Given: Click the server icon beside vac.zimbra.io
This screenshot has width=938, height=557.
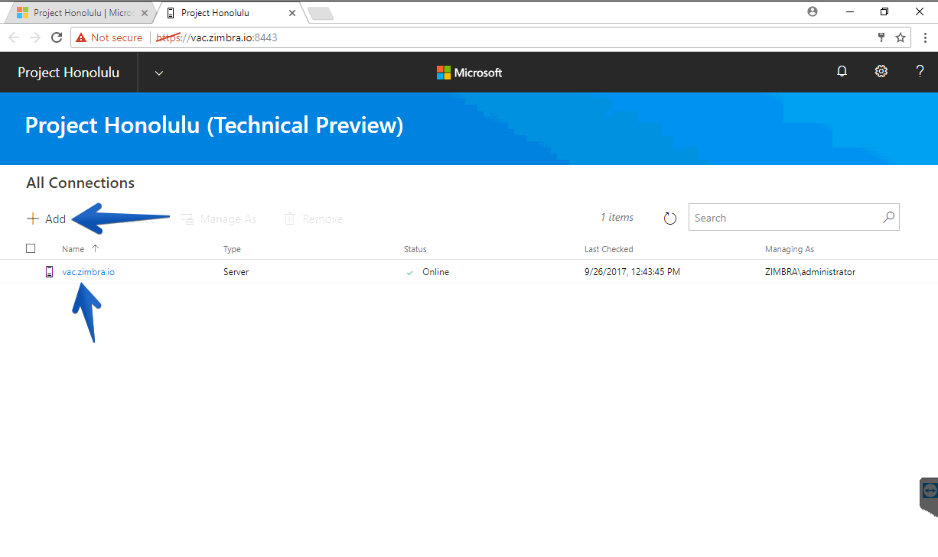Looking at the screenshot, I should coord(49,272).
